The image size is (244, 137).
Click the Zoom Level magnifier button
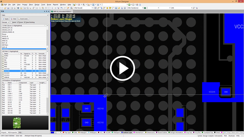pos(23,19)
